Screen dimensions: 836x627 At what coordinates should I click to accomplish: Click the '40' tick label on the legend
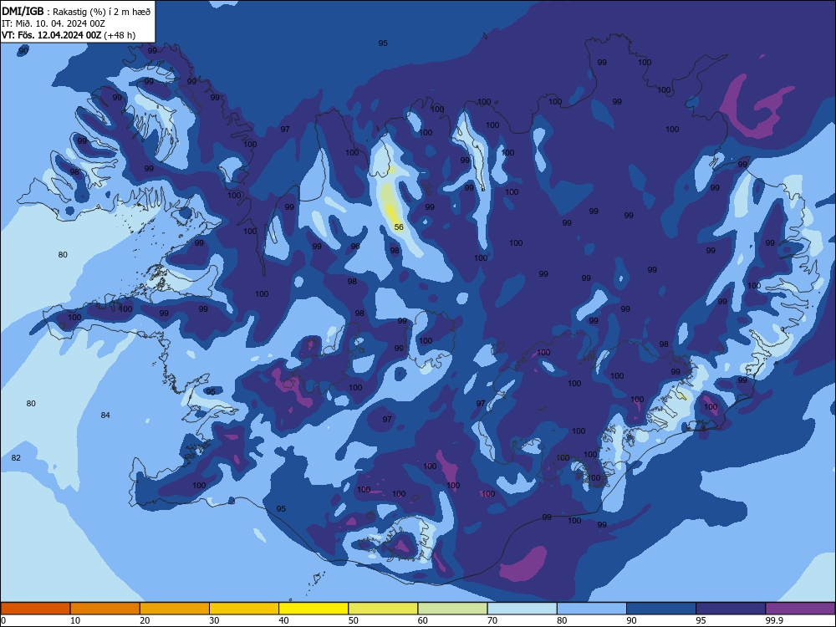pos(283,620)
